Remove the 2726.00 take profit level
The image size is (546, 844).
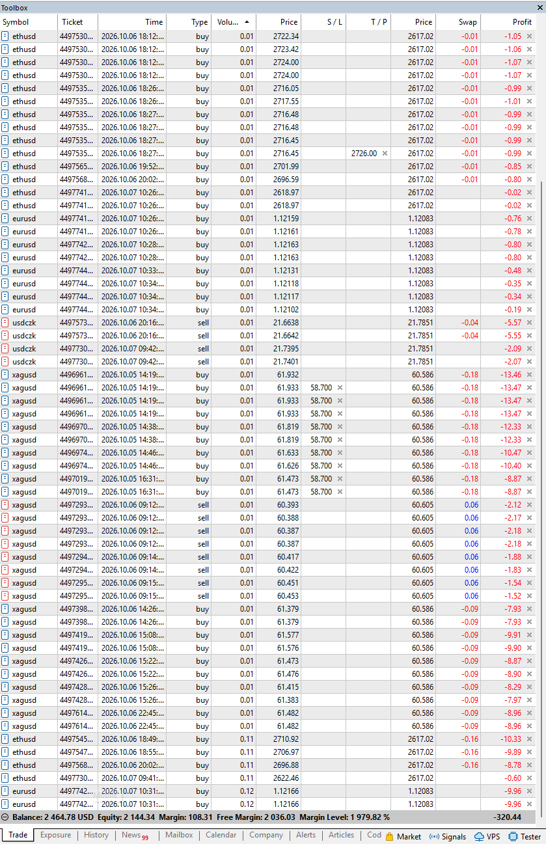click(x=385, y=154)
